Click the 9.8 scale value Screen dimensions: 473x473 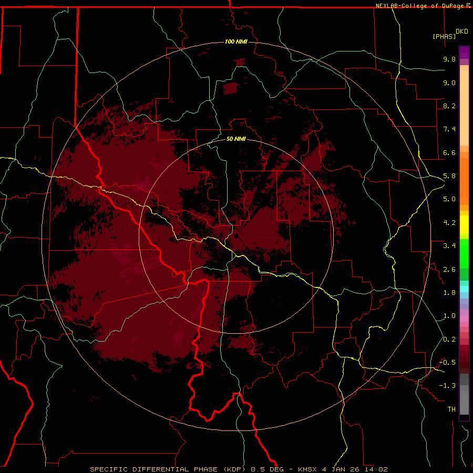[449, 59]
